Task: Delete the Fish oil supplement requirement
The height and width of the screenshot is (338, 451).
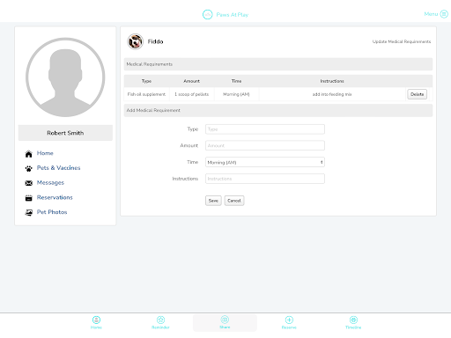Action: click(x=417, y=94)
